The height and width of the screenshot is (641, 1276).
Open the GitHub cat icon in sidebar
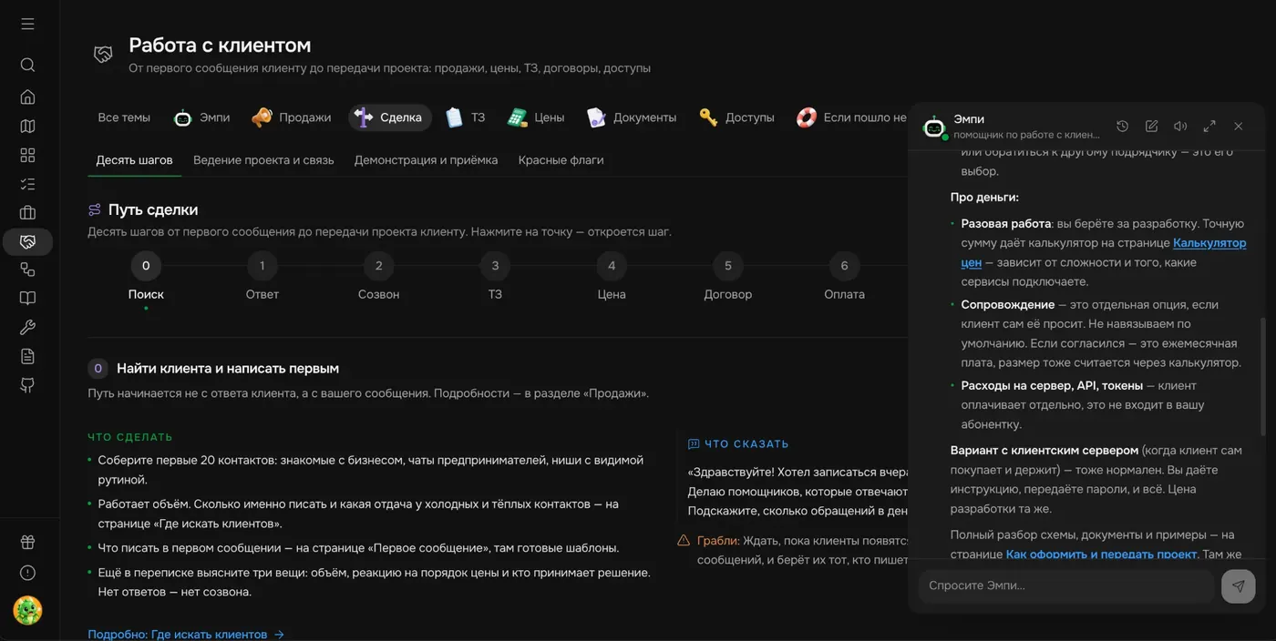[27, 385]
